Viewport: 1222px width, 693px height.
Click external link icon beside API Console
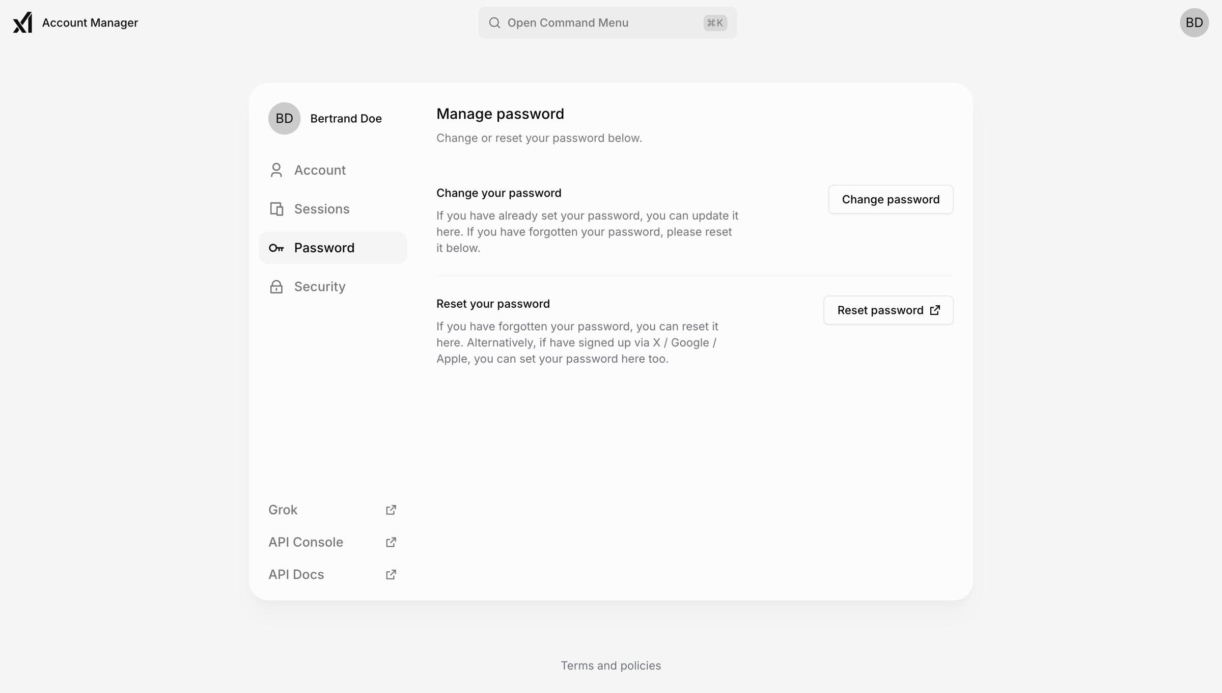click(x=391, y=542)
